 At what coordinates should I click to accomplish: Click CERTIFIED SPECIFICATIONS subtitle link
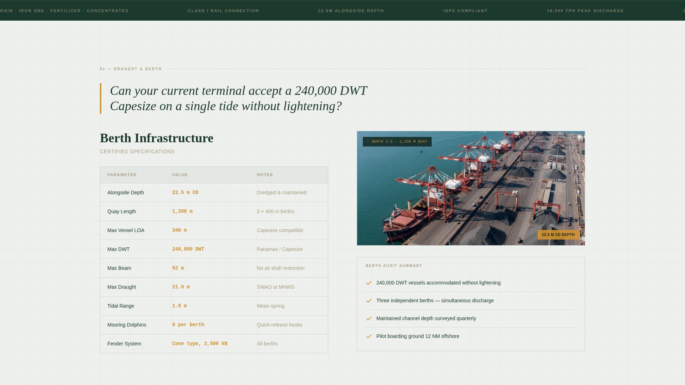(x=137, y=152)
